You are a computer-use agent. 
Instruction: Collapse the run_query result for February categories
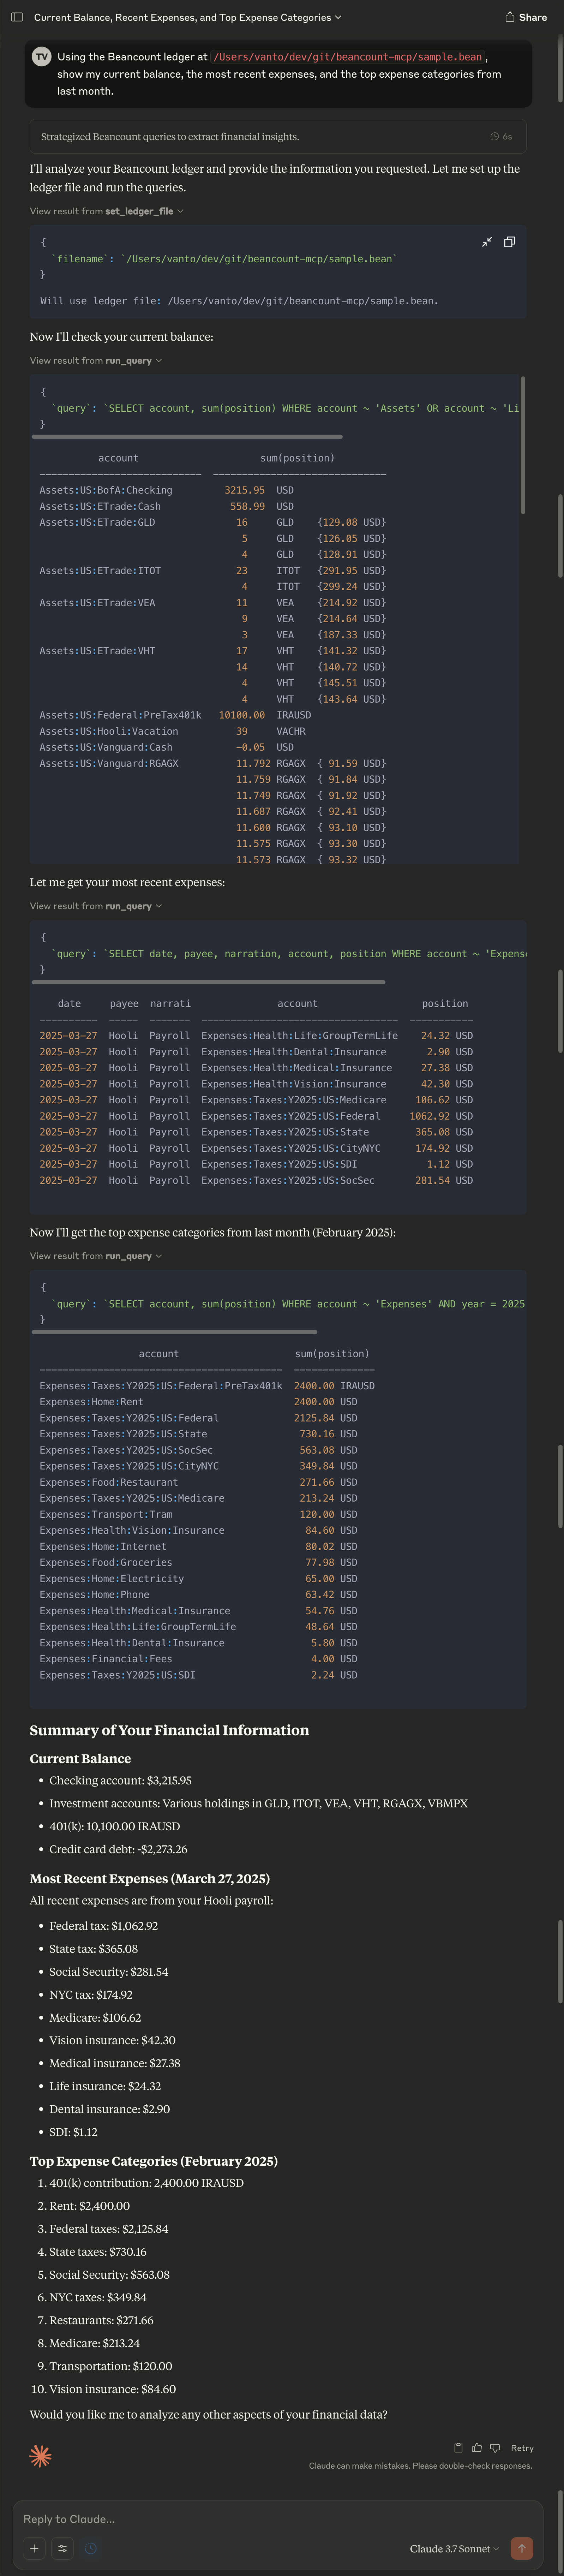tap(96, 1256)
